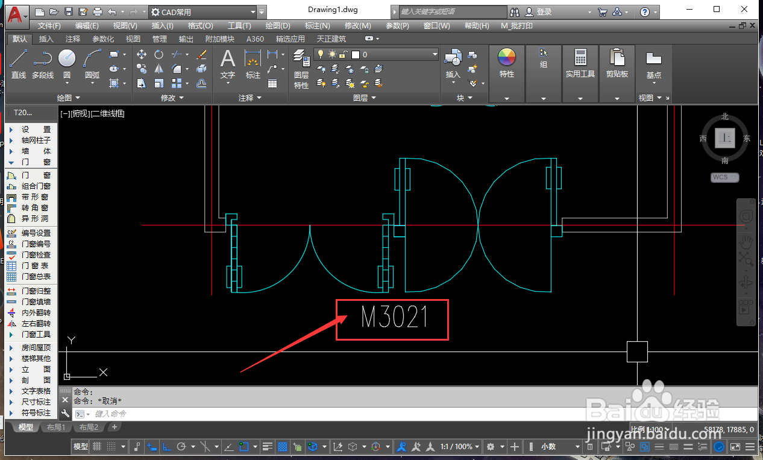Image resolution: width=763 pixels, height=460 pixels.
Task: Select the Arc (圆弧) tool
Action: pos(92,65)
